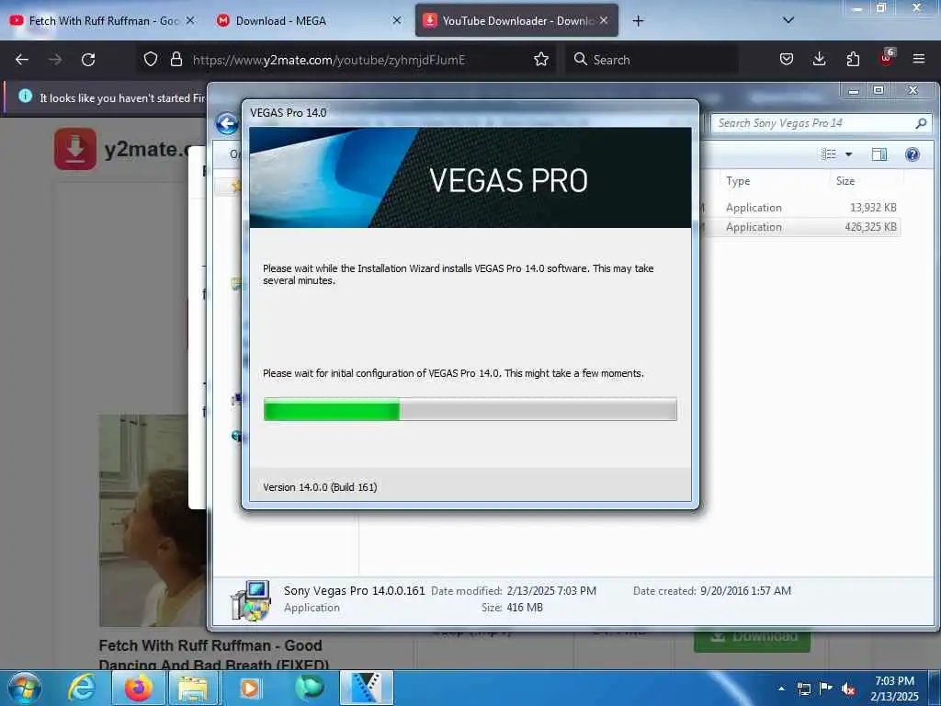Go back in Firefox navigation
The width and height of the screenshot is (941, 706).
(22, 60)
